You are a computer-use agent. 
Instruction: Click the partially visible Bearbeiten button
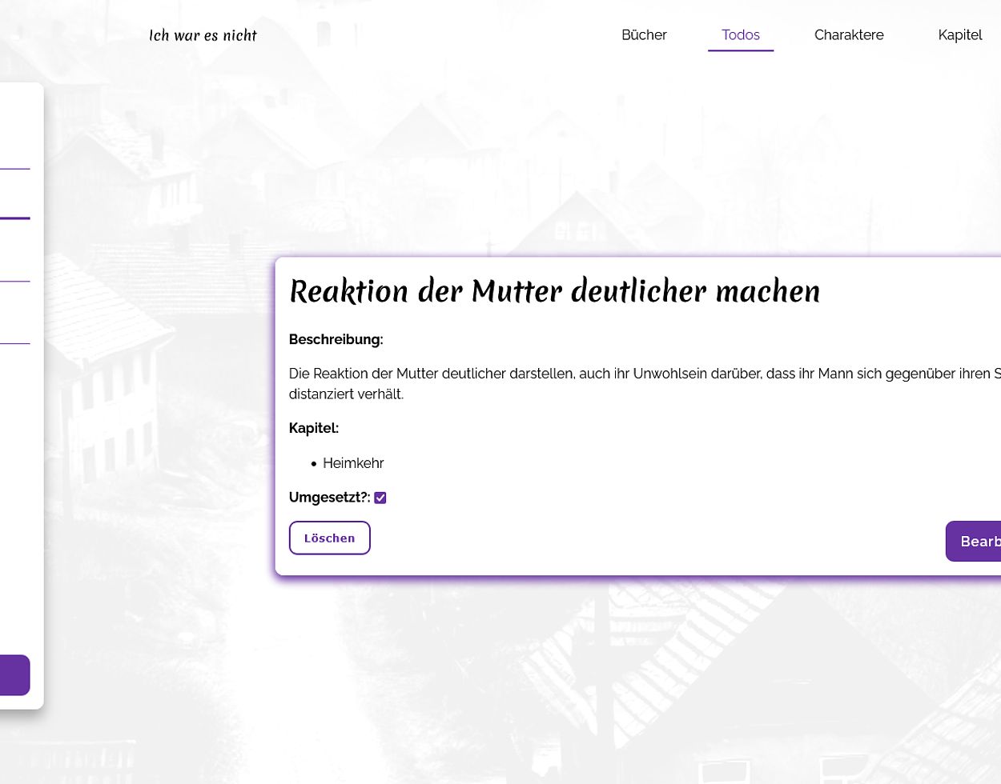point(975,542)
